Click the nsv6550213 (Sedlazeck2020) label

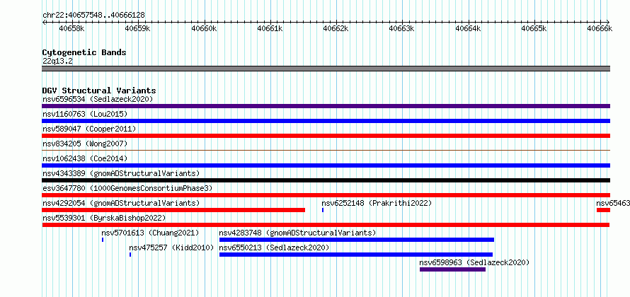tap(275, 248)
